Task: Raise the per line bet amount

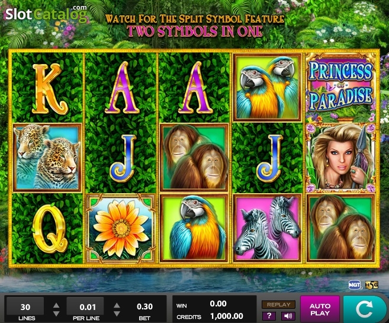Action: pyautogui.click(x=117, y=305)
